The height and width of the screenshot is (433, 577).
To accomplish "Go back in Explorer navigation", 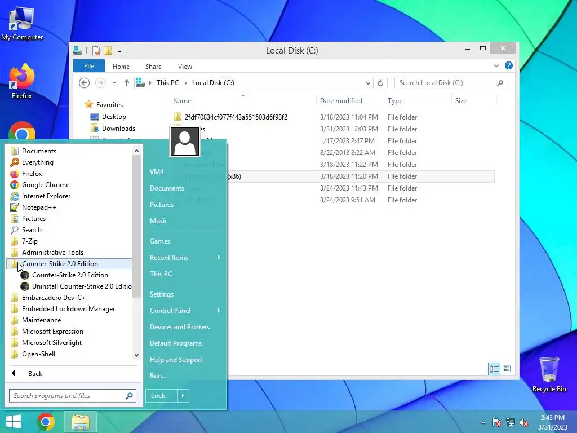I will tap(85, 83).
